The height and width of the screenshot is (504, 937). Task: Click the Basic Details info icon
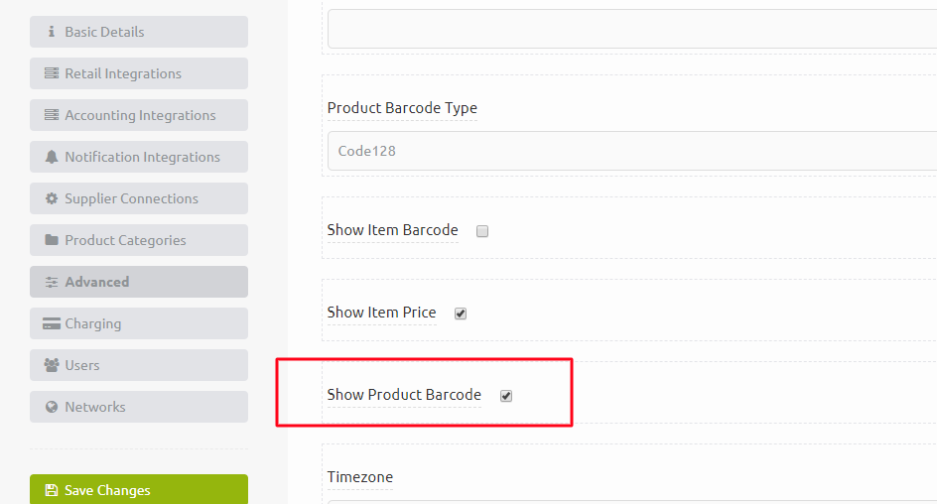click(x=52, y=31)
